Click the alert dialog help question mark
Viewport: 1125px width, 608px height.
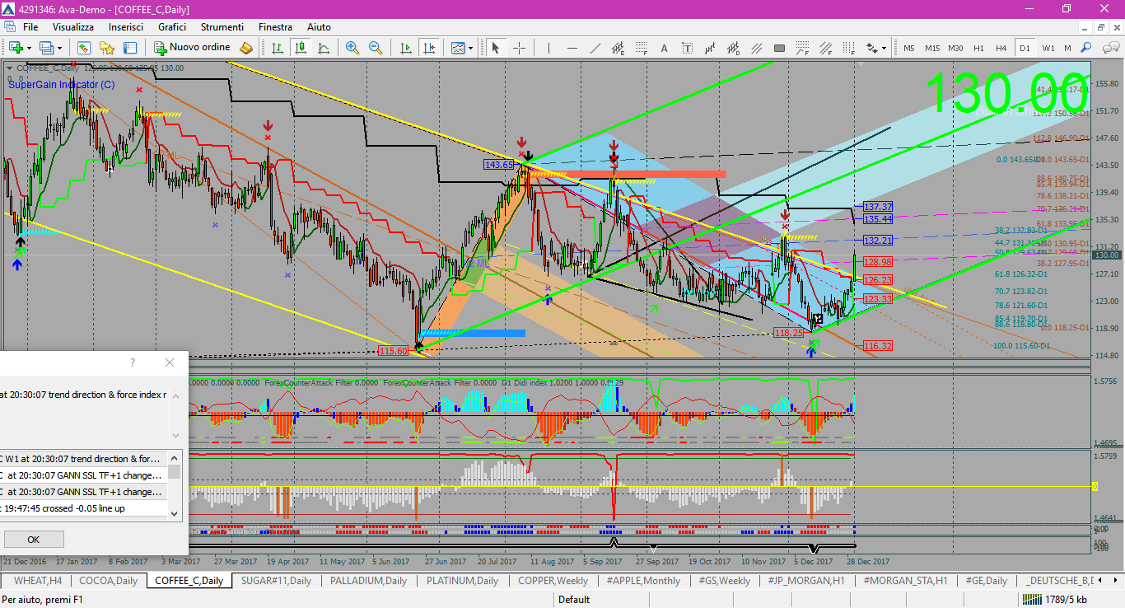click(x=133, y=362)
